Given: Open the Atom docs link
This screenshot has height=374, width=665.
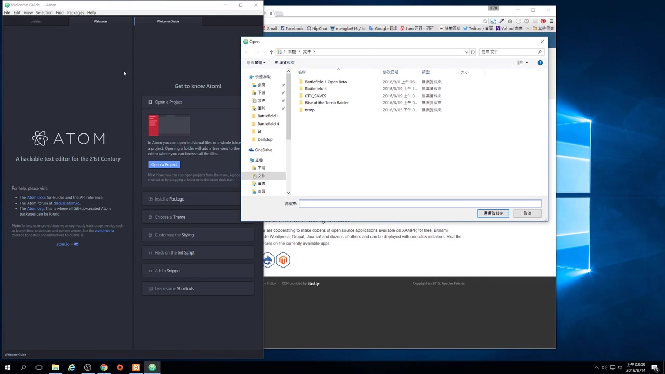Looking at the screenshot, I should coord(36,197).
